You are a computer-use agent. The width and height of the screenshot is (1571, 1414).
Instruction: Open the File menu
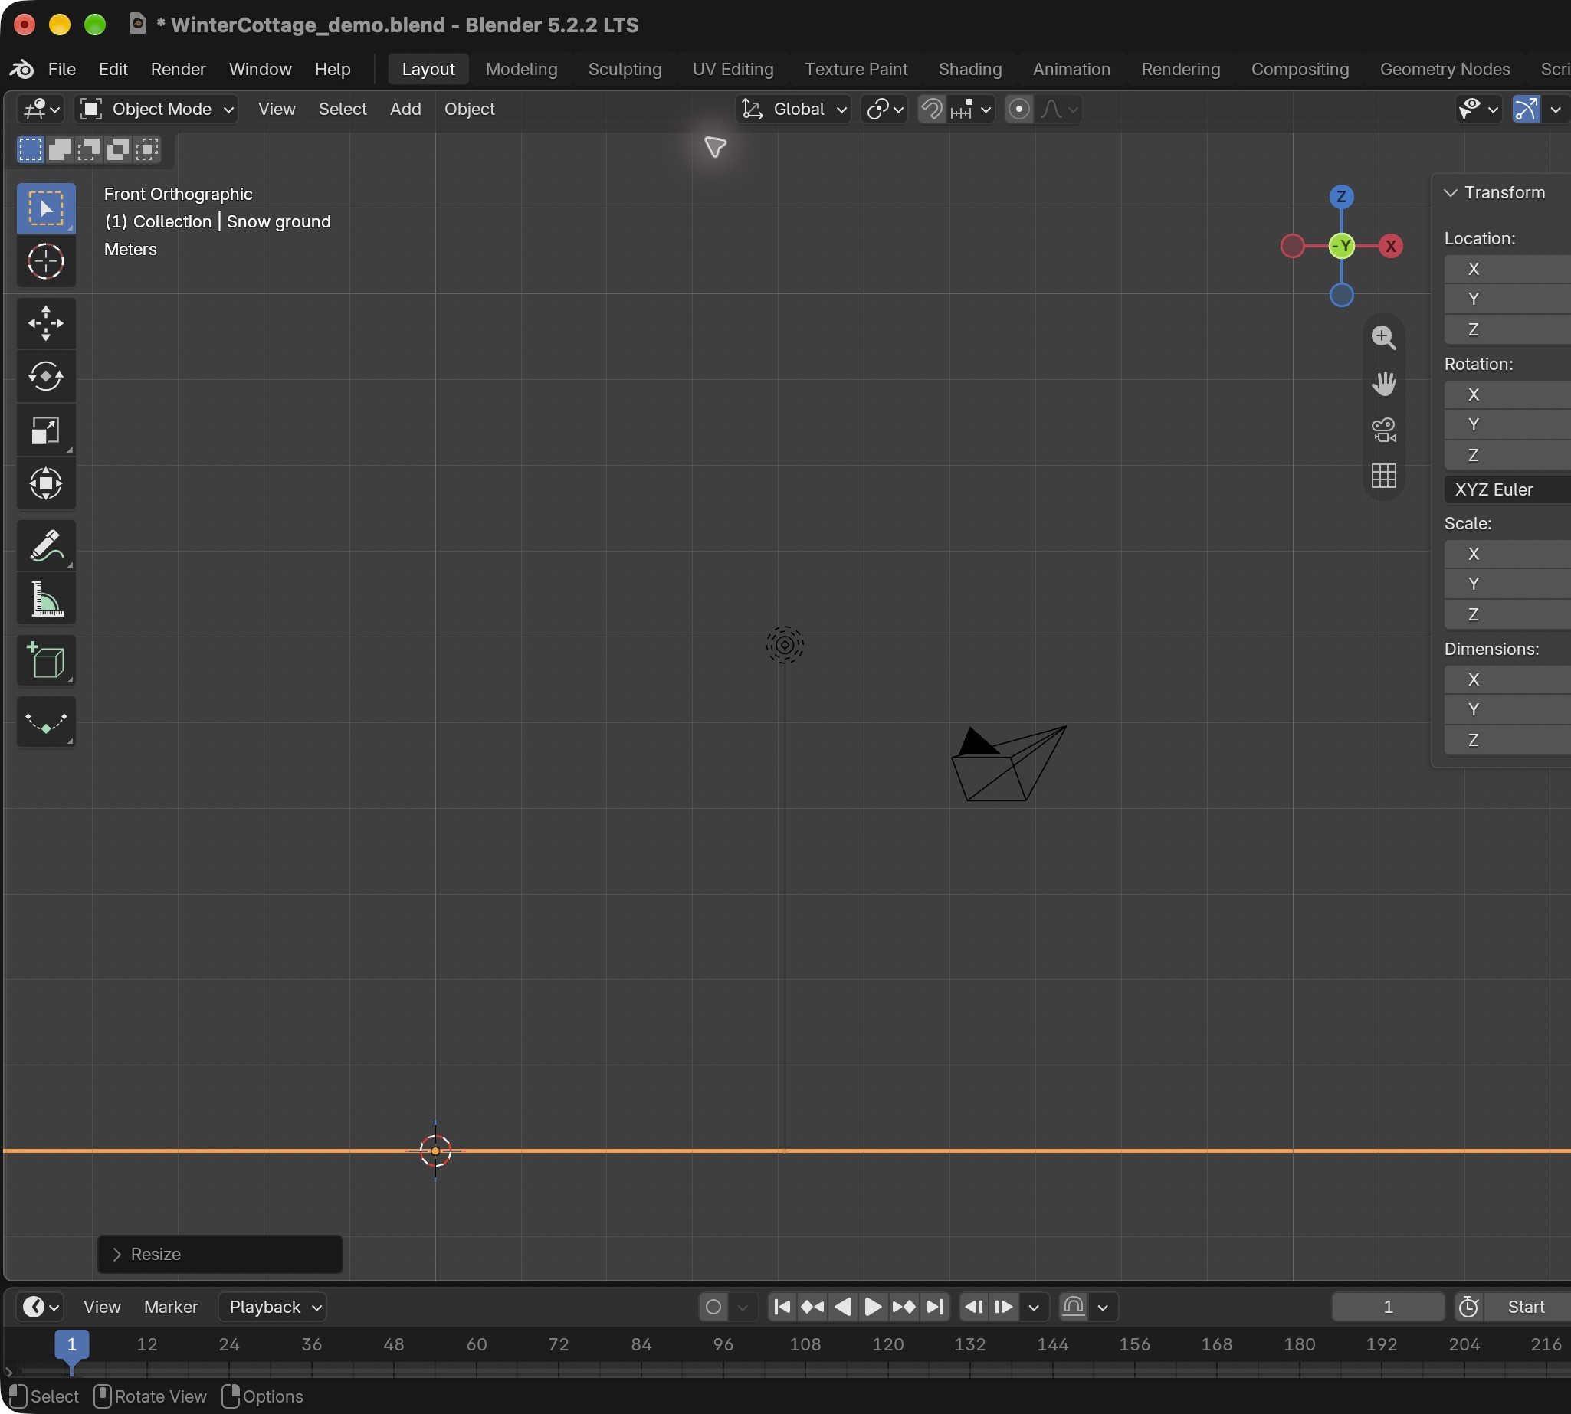61,69
